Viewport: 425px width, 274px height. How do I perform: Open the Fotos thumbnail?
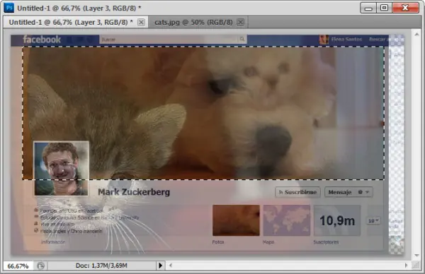[236, 220]
